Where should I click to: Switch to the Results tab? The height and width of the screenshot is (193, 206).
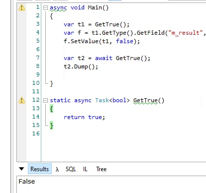coord(40,169)
